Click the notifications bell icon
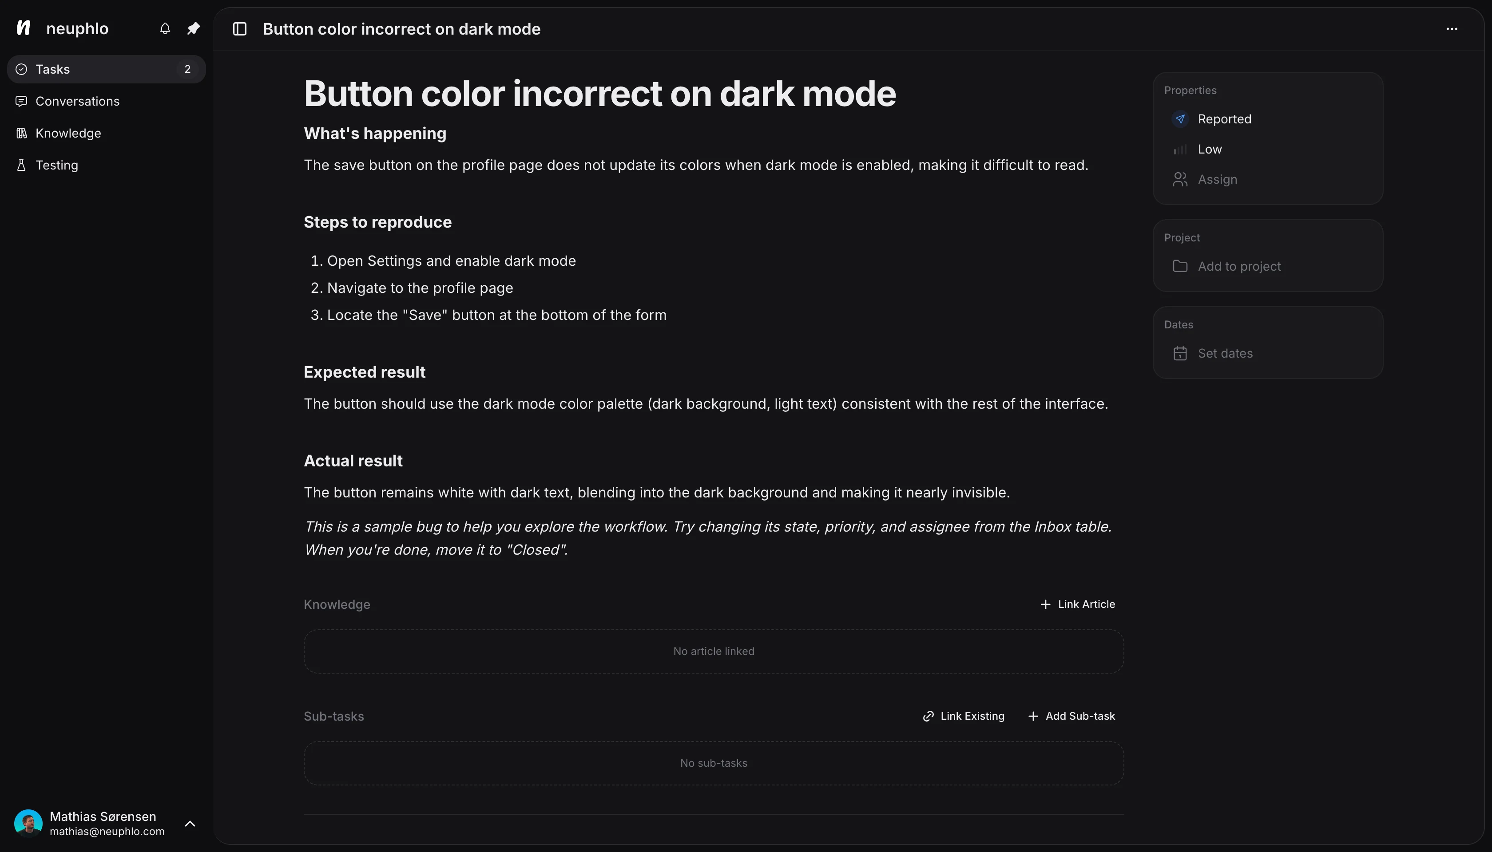 pyautogui.click(x=165, y=29)
